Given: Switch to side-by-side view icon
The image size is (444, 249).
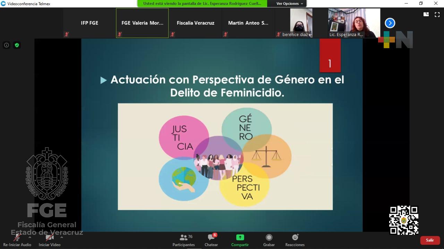Looking at the screenshot, I should [x=426, y=15].
